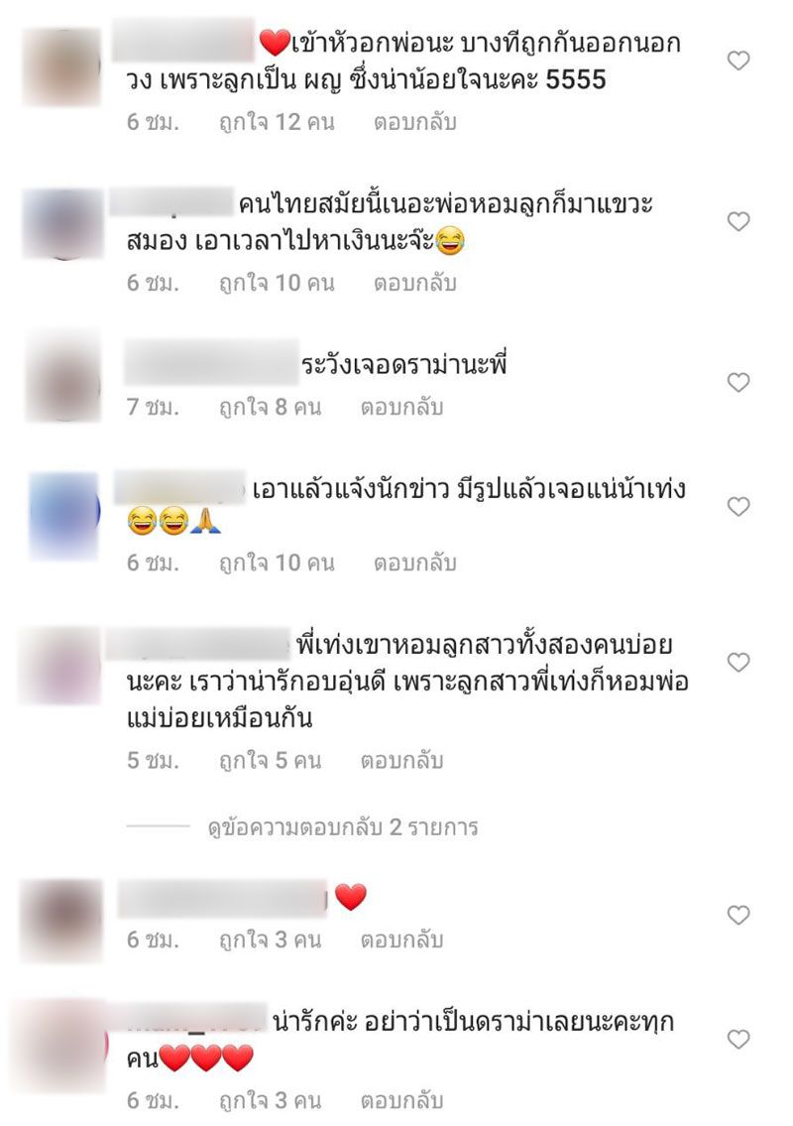View ถูกใจ 8 คน likes list
793x1126 pixels.
click(270, 407)
